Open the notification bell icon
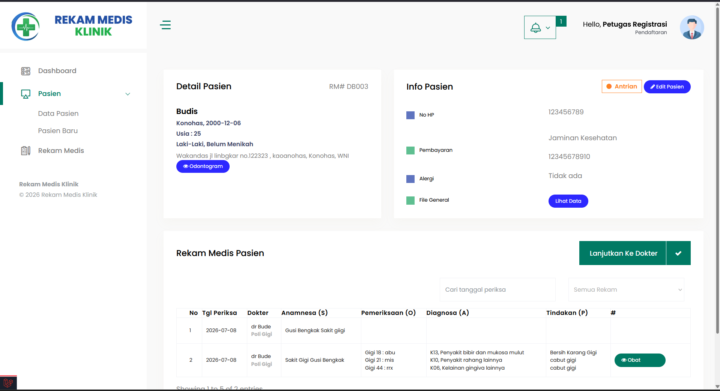 pos(536,28)
